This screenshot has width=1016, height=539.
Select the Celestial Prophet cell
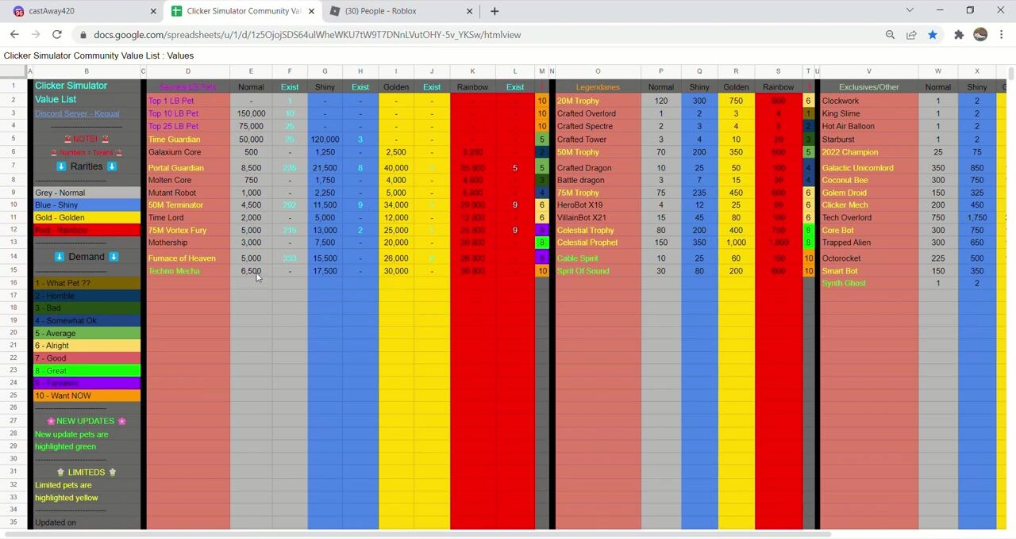(x=598, y=243)
